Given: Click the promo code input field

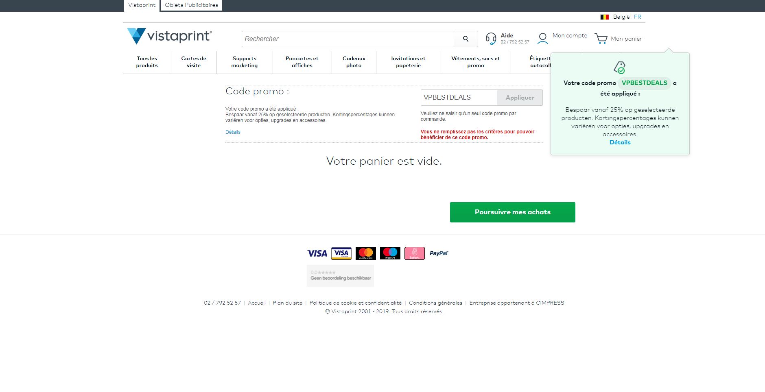Looking at the screenshot, I should coord(459,98).
